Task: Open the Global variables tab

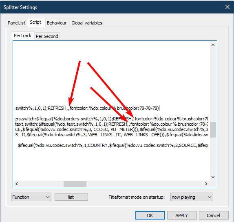Action: tap(86, 23)
